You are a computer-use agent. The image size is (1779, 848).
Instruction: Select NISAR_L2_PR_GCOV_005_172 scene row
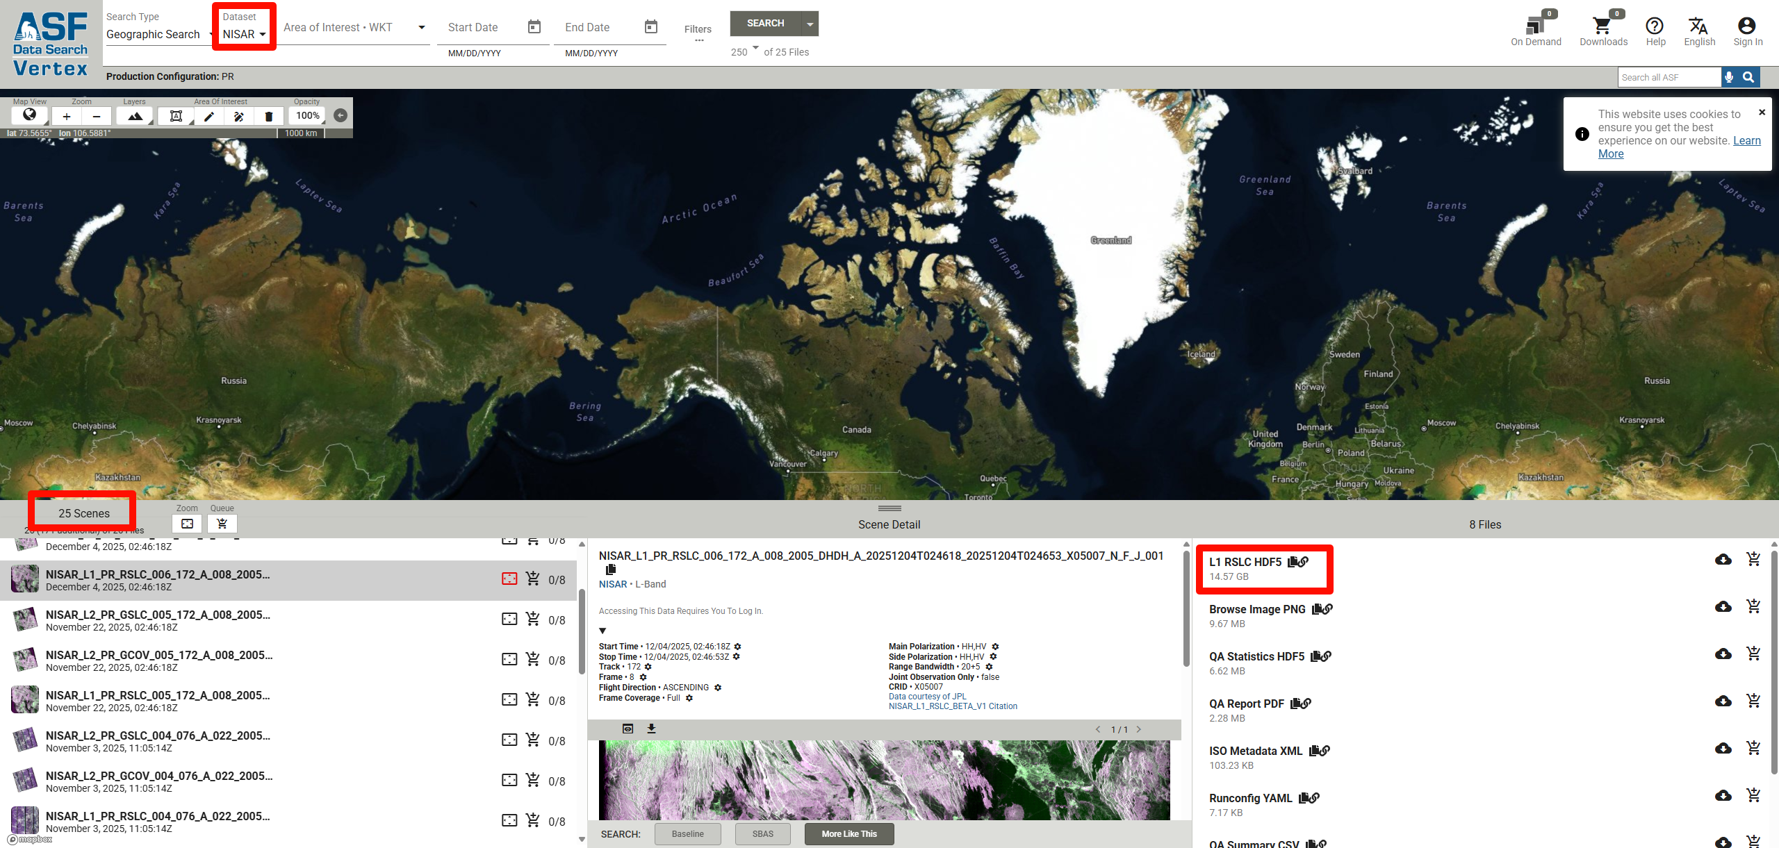click(x=288, y=660)
